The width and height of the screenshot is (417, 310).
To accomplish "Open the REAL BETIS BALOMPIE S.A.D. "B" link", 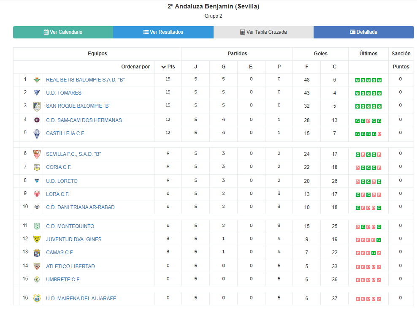I will click(85, 80).
